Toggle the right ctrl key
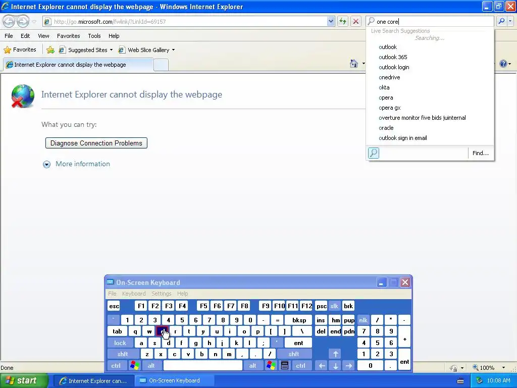Viewport: 517px width, 388px height. click(x=301, y=366)
